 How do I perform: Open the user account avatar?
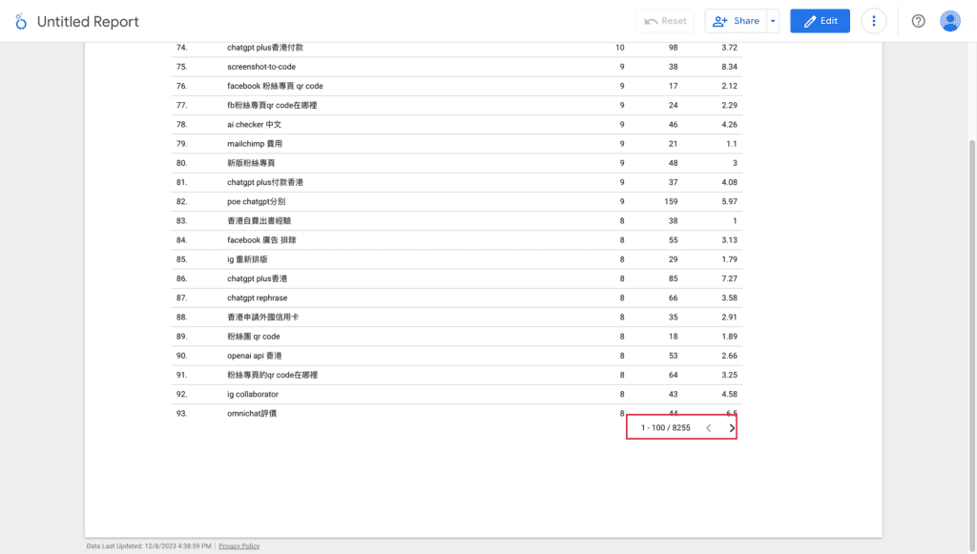tap(949, 21)
